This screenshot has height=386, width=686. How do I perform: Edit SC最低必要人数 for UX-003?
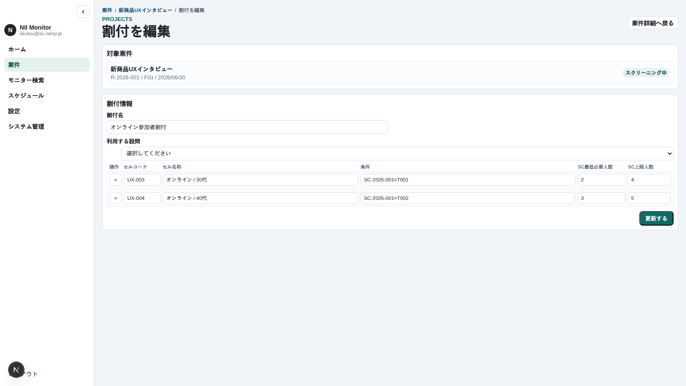[602, 180]
